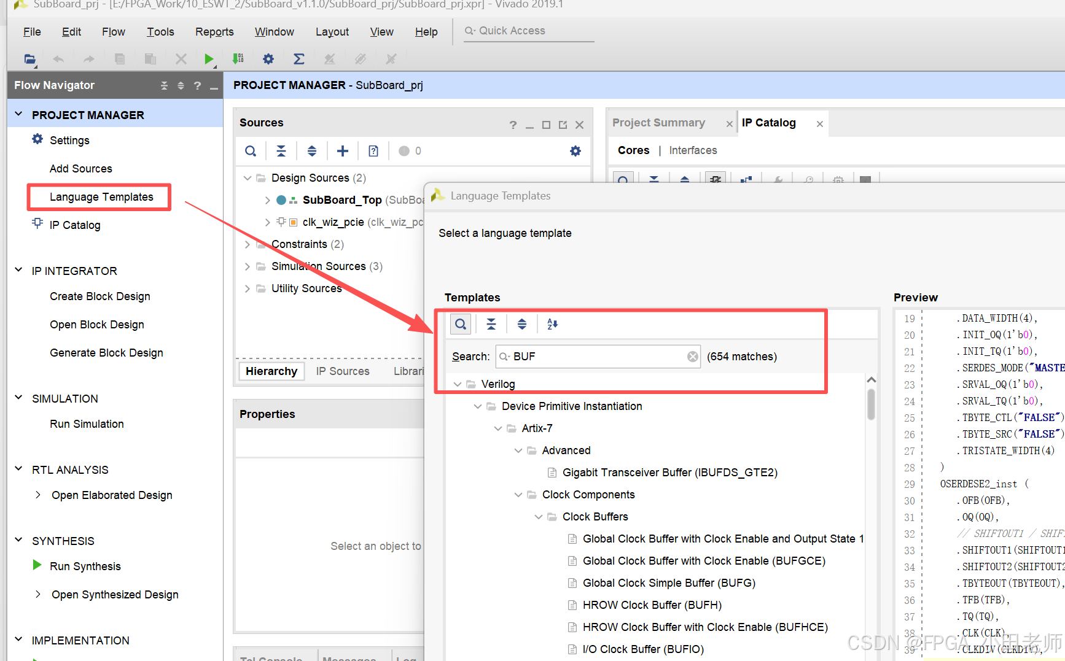The width and height of the screenshot is (1065, 661).
Task: Open Sources panel settings gear
Action: click(x=575, y=151)
